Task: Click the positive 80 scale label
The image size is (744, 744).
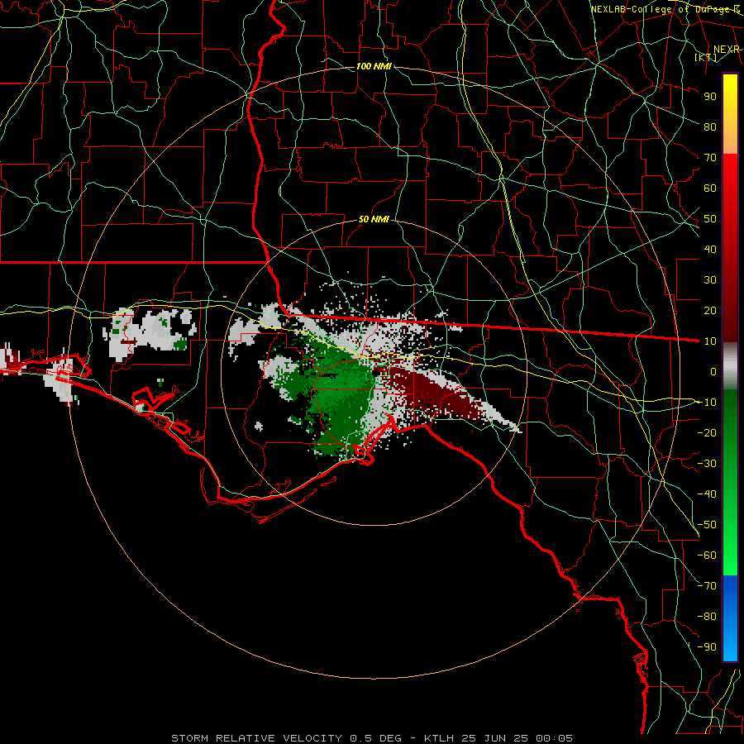Action: [x=710, y=126]
